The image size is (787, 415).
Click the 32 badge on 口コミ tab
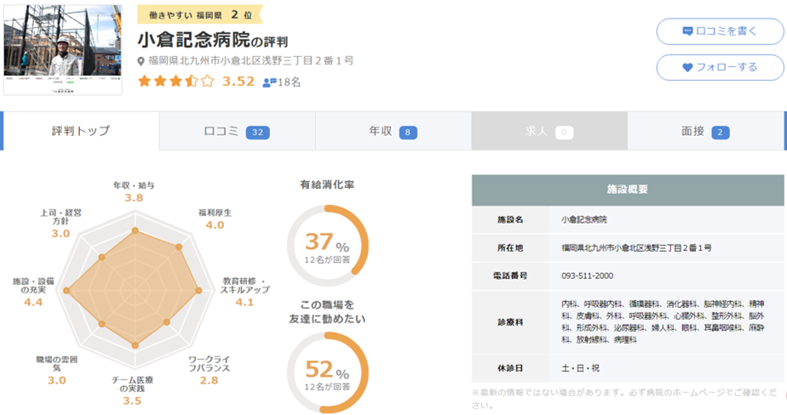(257, 133)
